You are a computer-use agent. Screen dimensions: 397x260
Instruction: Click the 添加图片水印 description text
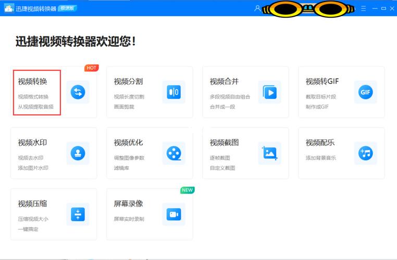[33, 168]
